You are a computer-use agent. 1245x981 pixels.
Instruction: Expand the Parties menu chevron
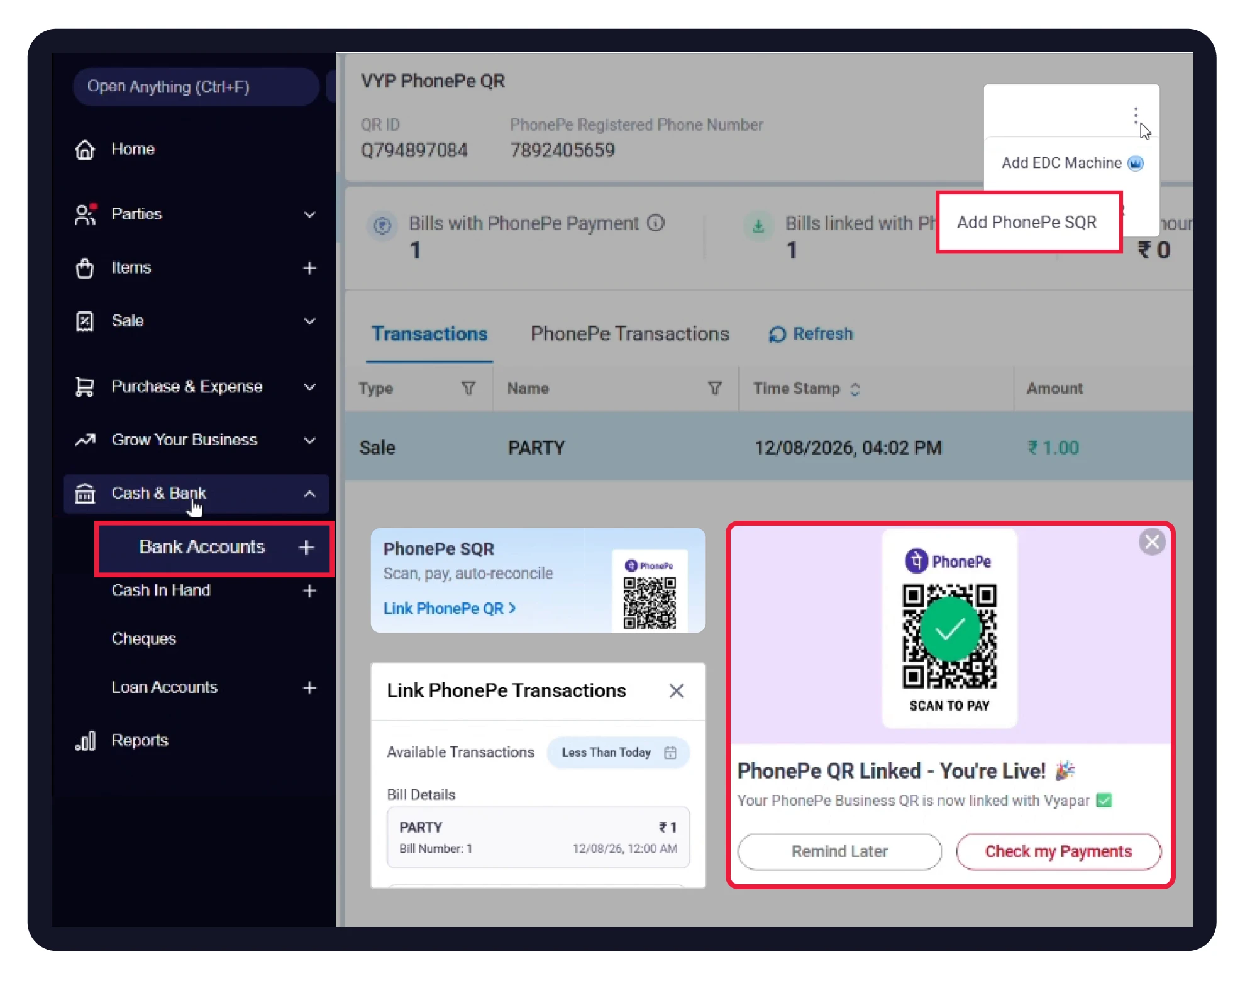tap(309, 214)
